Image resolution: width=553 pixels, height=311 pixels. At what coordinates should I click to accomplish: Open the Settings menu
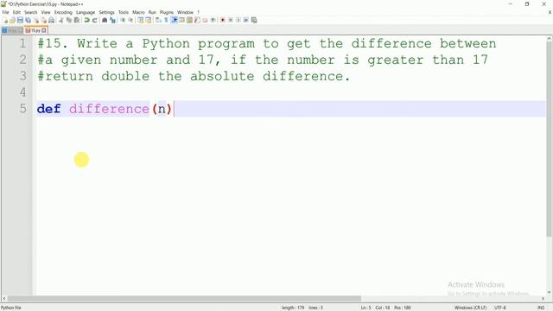click(x=106, y=12)
